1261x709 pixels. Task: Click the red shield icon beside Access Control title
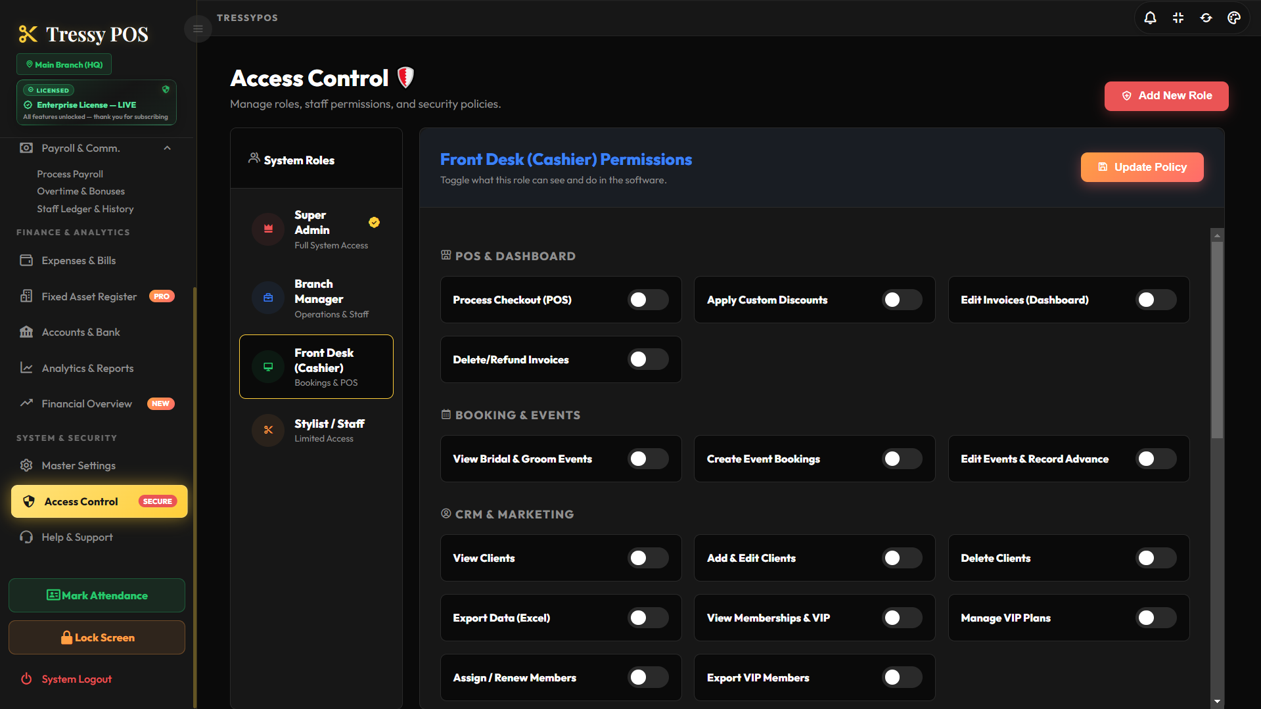pyautogui.click(x=406, y=78)
